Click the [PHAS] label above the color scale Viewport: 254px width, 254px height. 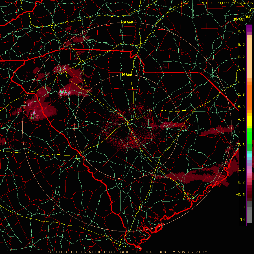coord(238,19)
